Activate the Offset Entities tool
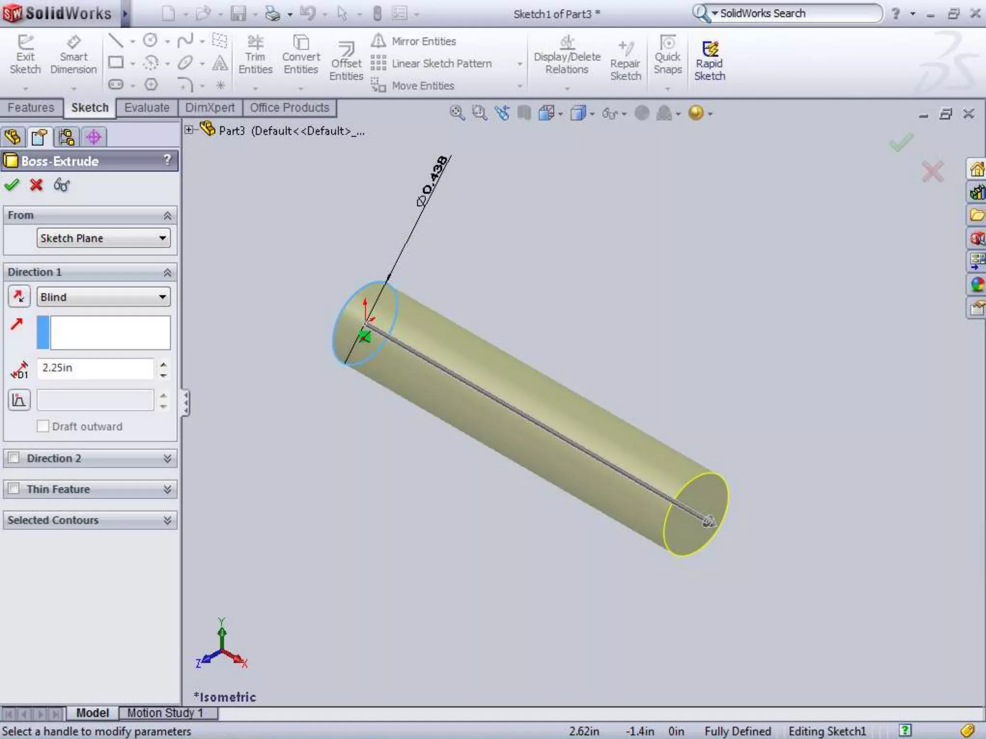This screenshot has width=986, height=739. (x=346, y=60)
